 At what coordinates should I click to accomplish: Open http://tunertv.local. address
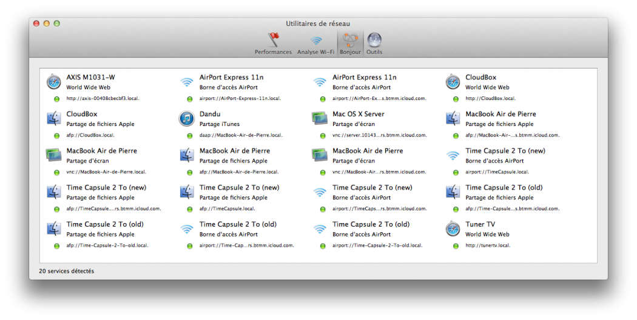[488, 245]
